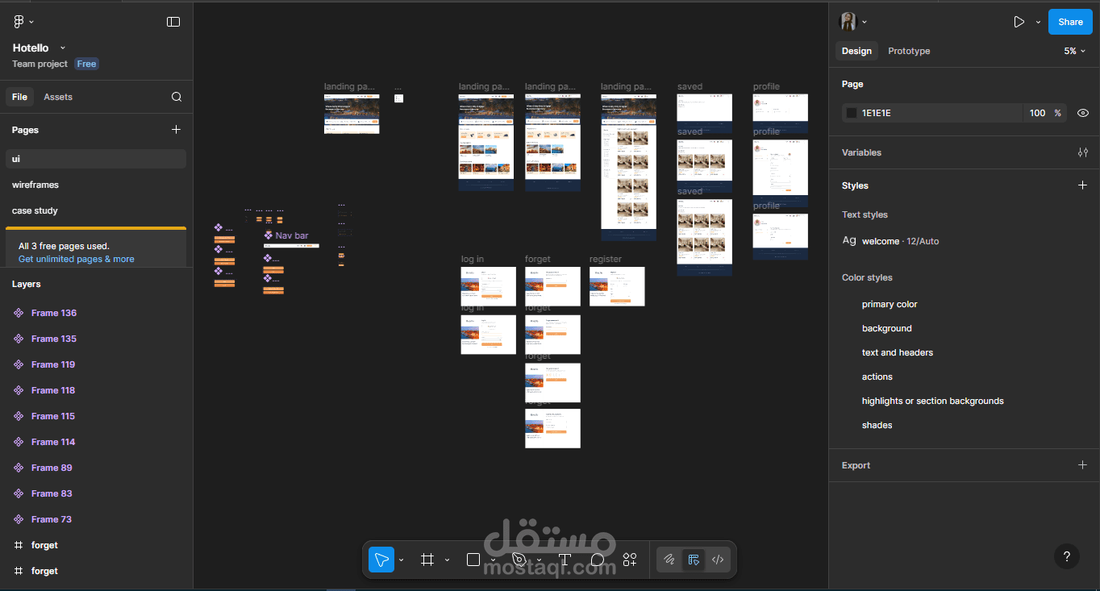Open presentation options chevron next to play

1038,22
